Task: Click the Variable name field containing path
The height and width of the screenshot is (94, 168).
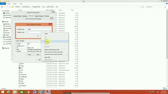Action: [39, 29]
